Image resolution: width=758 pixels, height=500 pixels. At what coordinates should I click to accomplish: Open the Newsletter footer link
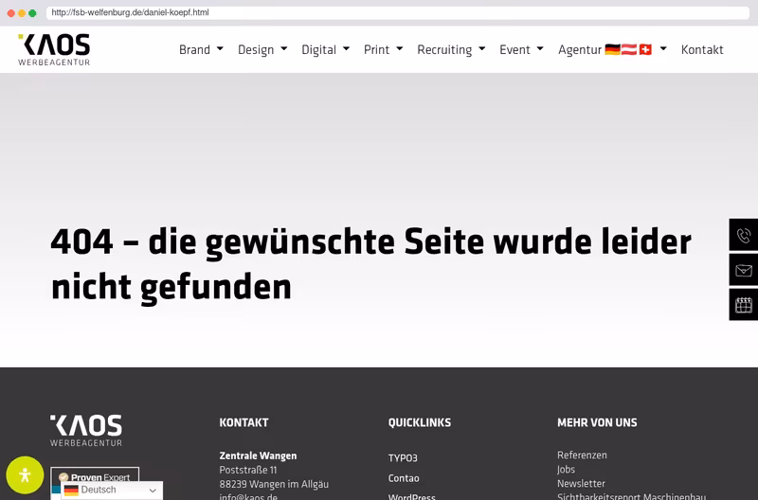pyautogui.click(x=581, y=484)
